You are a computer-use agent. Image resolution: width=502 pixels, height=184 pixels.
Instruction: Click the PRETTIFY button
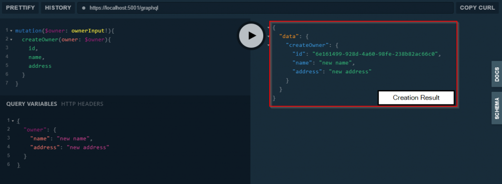pos(21,8)
